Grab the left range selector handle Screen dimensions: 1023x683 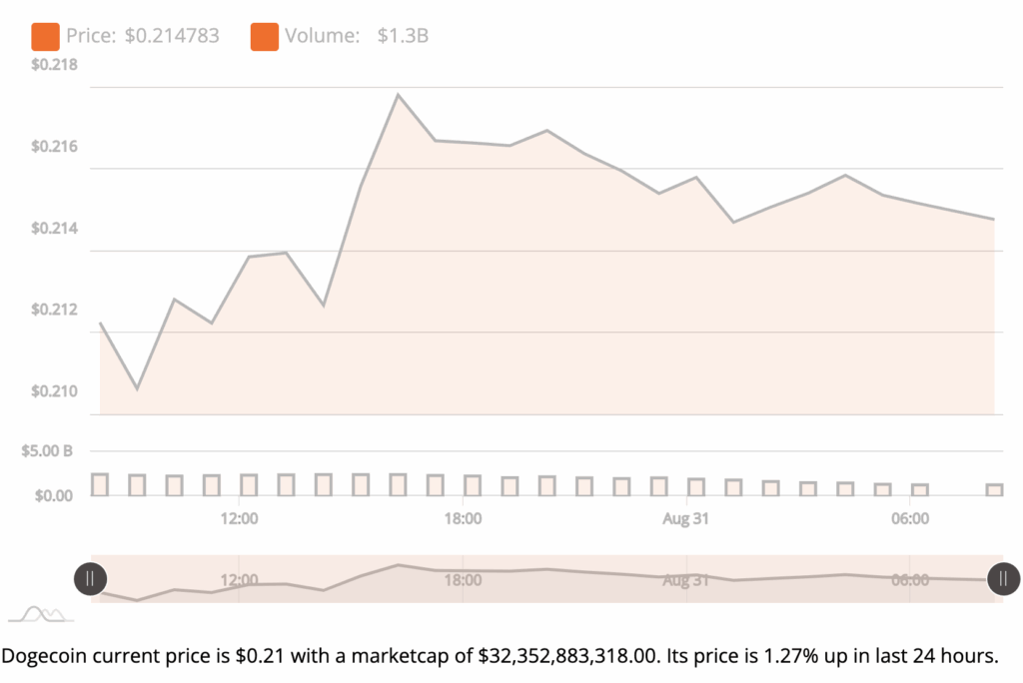90,578
